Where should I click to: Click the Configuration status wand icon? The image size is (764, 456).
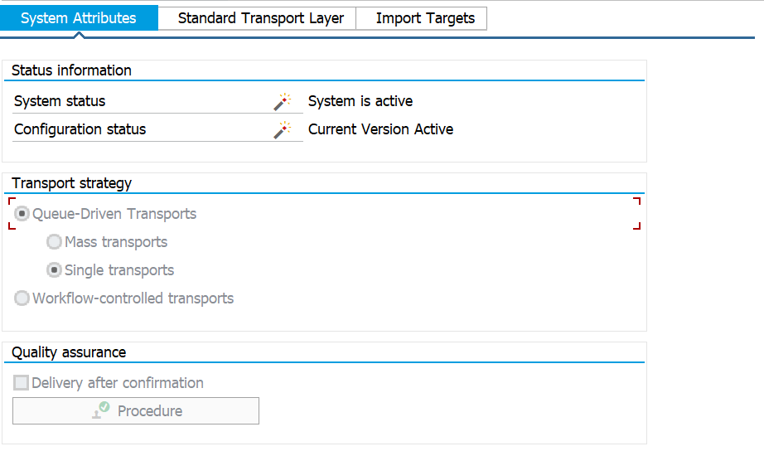282,129
